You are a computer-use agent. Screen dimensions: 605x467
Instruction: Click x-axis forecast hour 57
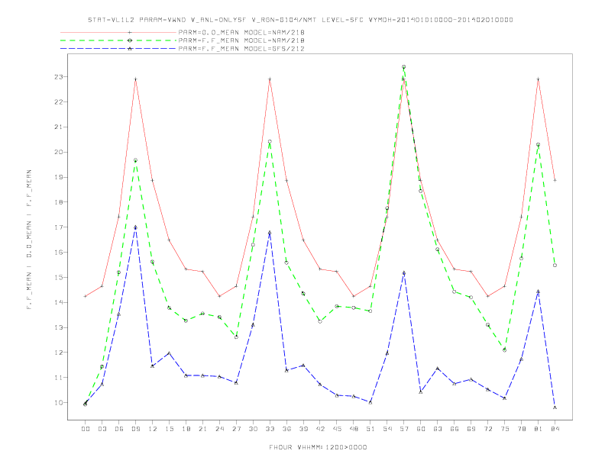coord(404,429)
